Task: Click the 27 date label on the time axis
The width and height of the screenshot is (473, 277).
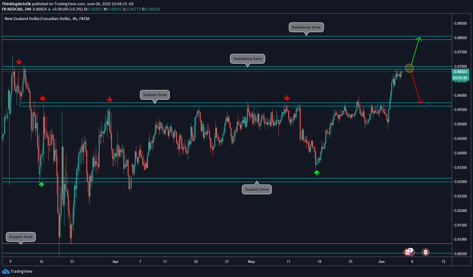Action: (x=227, y=262)
